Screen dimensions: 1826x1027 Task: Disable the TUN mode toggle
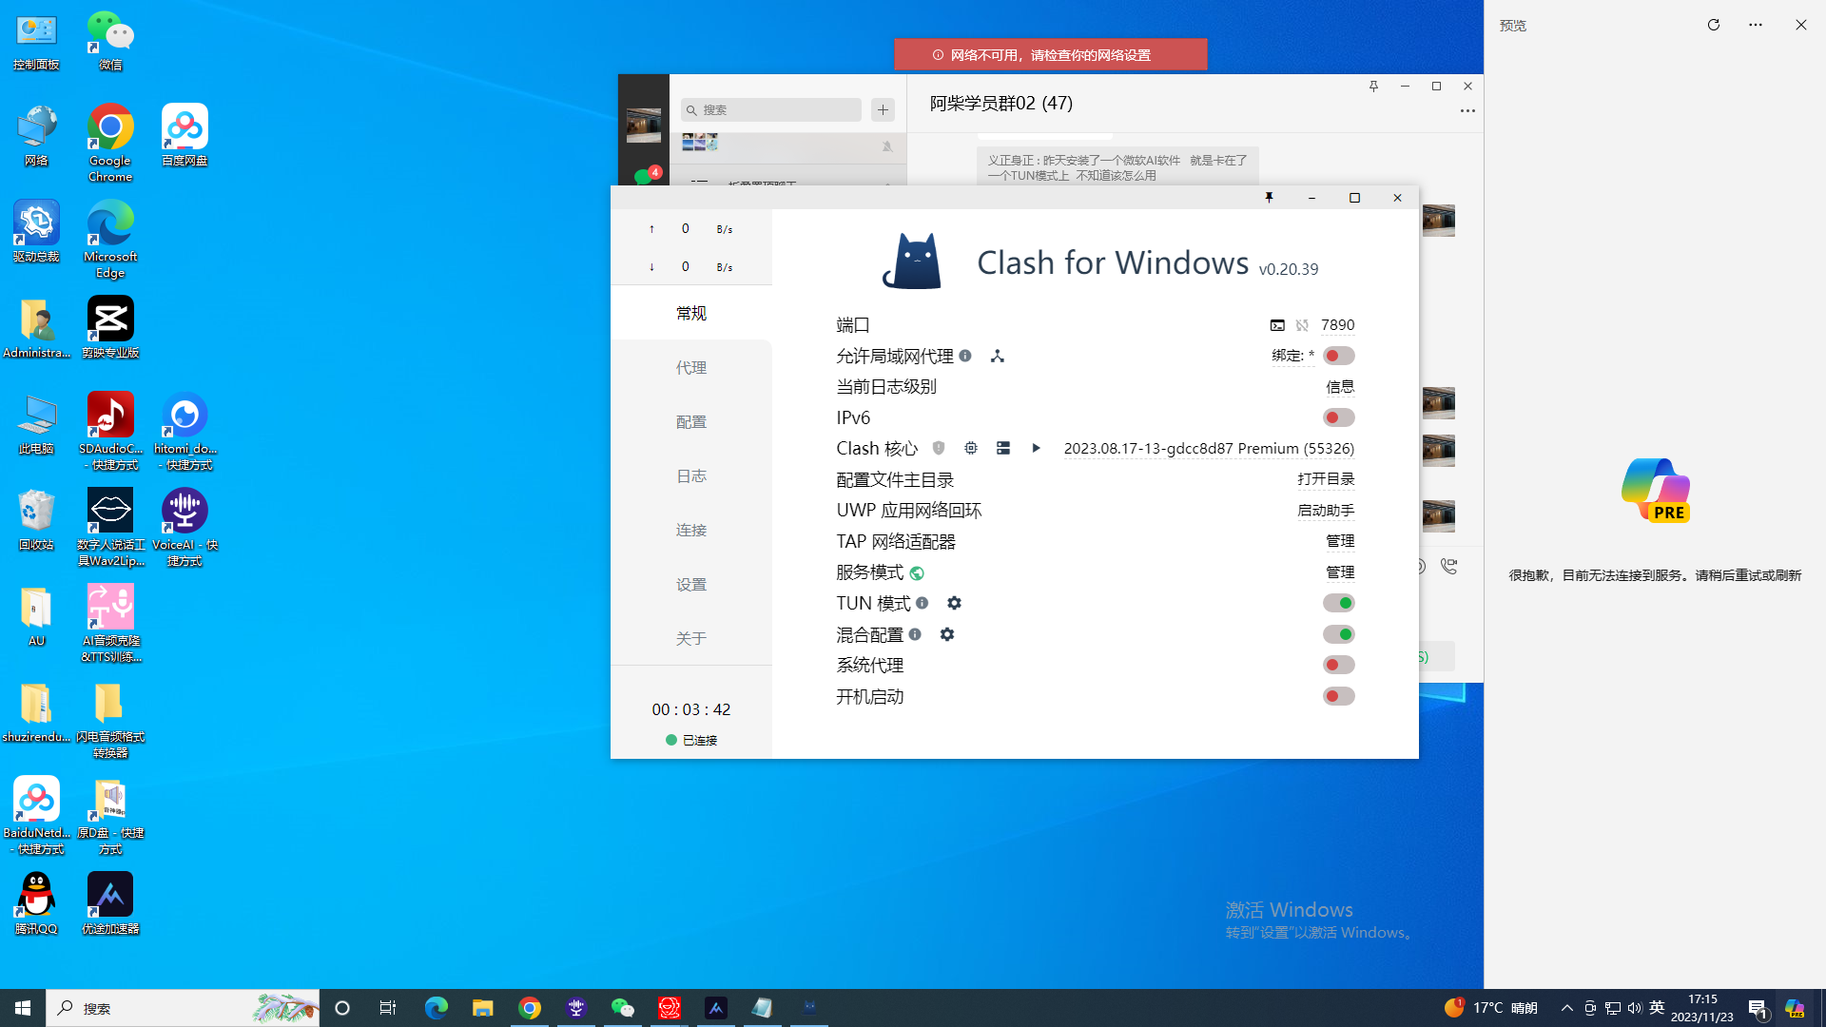(1338, 603)
